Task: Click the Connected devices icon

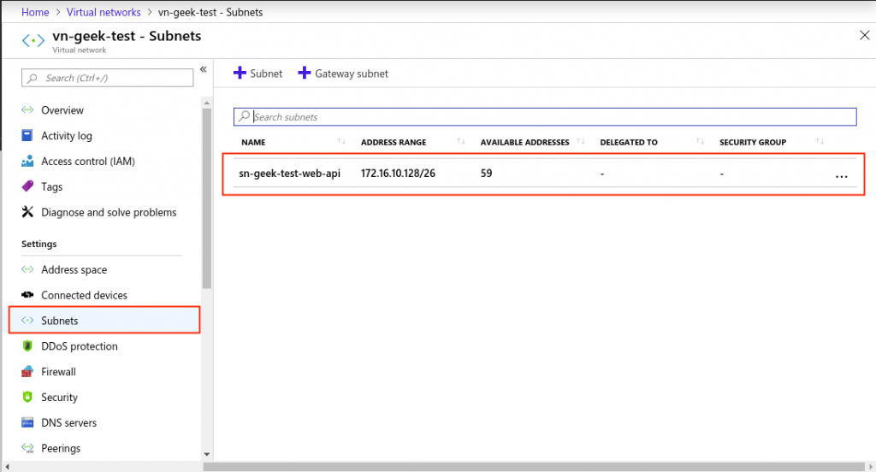Action: [x=27, y=295]
